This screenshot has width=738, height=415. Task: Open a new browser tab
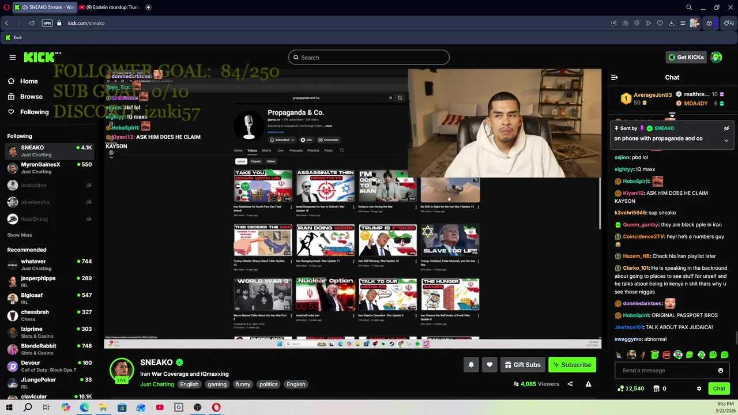[x=148, y=7]
